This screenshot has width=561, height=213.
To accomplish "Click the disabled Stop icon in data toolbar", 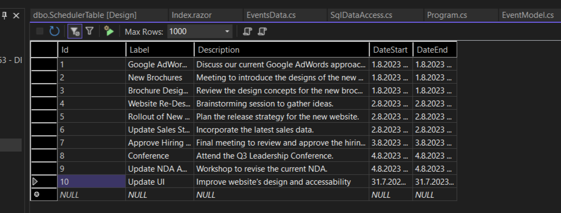I will [40, 32].
